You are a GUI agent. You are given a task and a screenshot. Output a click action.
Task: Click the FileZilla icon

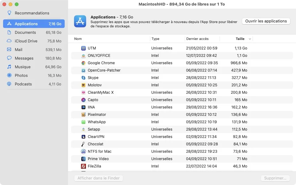[83, 166]
